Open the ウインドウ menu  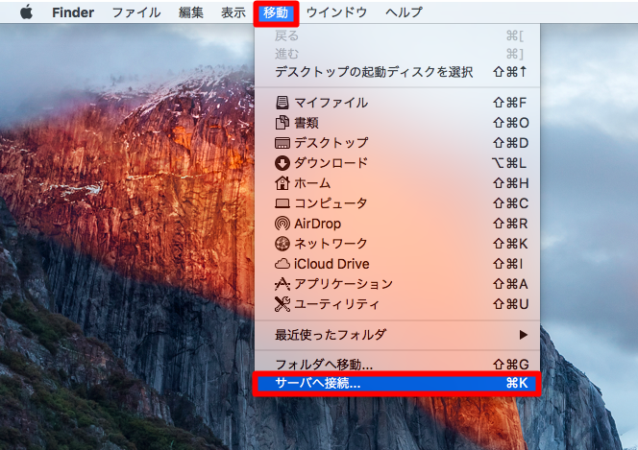click(336, 12)
